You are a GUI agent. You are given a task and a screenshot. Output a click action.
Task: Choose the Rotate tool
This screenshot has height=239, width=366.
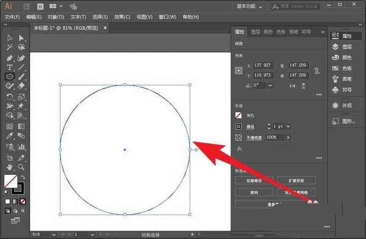pos(10,96)
